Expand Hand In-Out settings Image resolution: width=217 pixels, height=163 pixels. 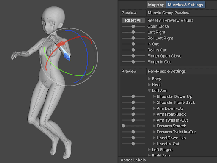(154, 144)
